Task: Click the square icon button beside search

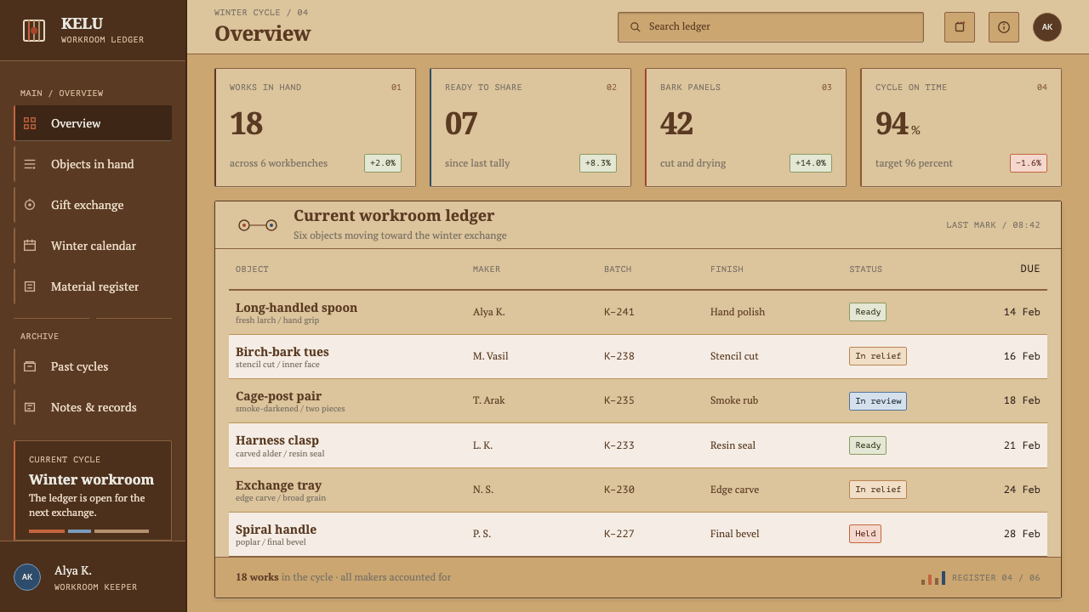Action: click(960, 27)
